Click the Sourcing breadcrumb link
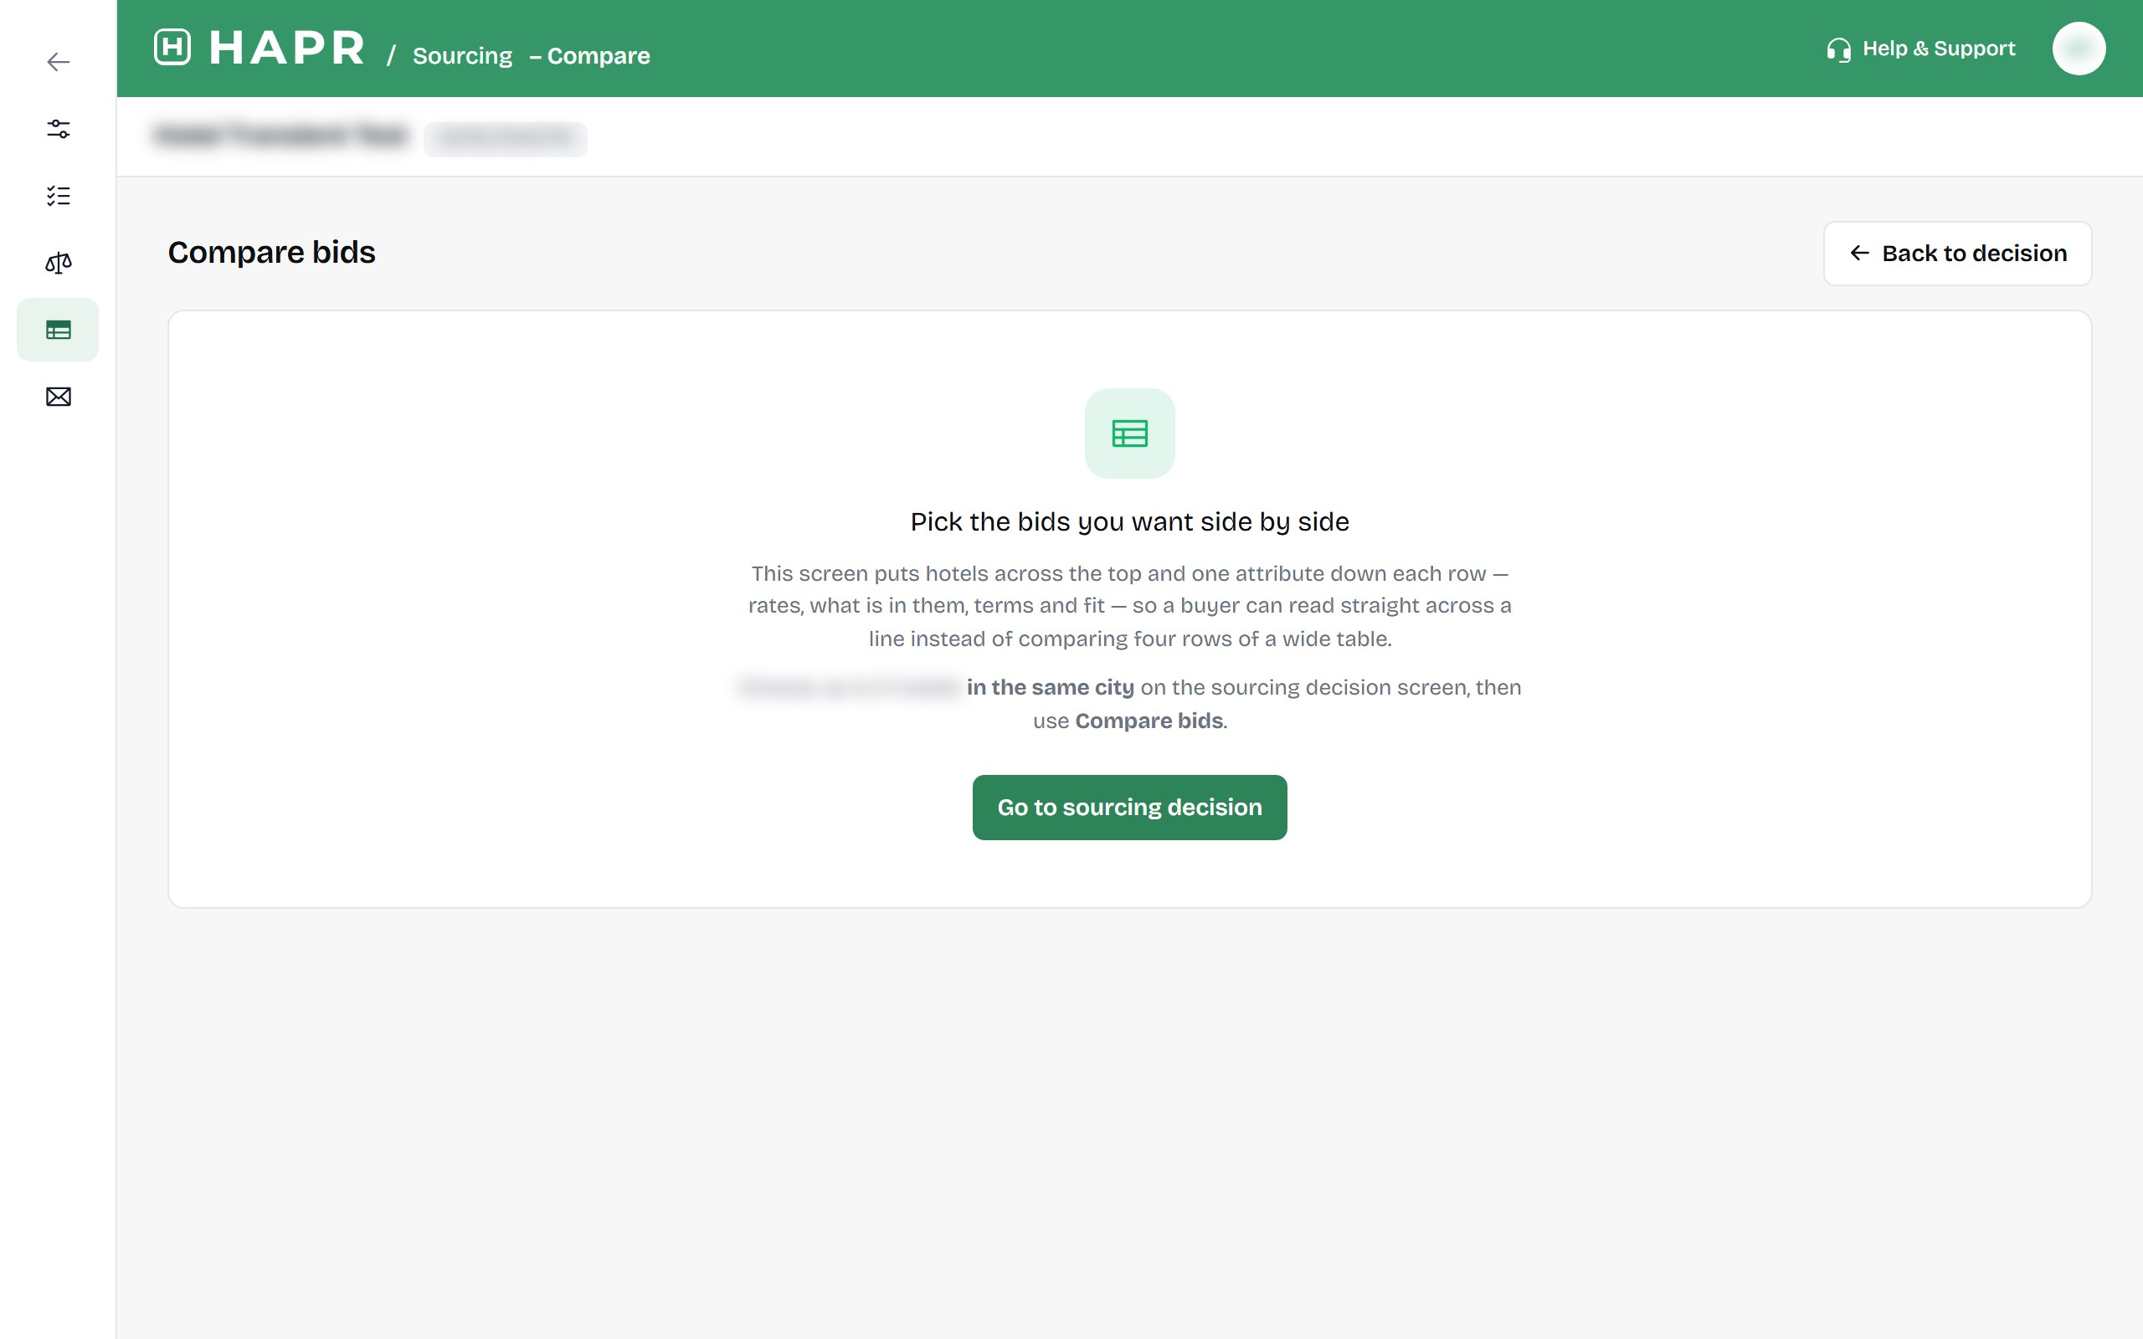Image resolution: width=2143 pixels, height=1339 pixels. 462,56
